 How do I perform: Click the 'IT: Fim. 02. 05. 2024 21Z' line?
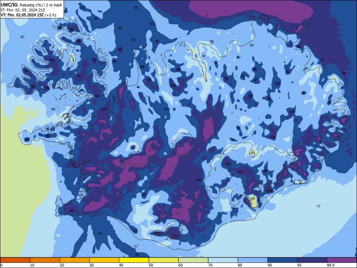pos(23,10)
